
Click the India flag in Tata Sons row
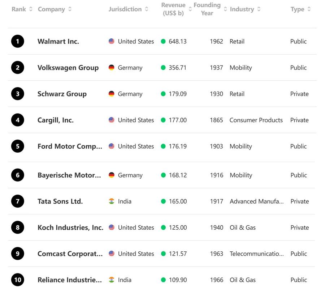click(112, 201)
